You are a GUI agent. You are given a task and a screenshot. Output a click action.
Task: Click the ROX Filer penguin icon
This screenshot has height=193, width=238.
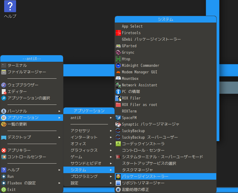pos(118,98)
